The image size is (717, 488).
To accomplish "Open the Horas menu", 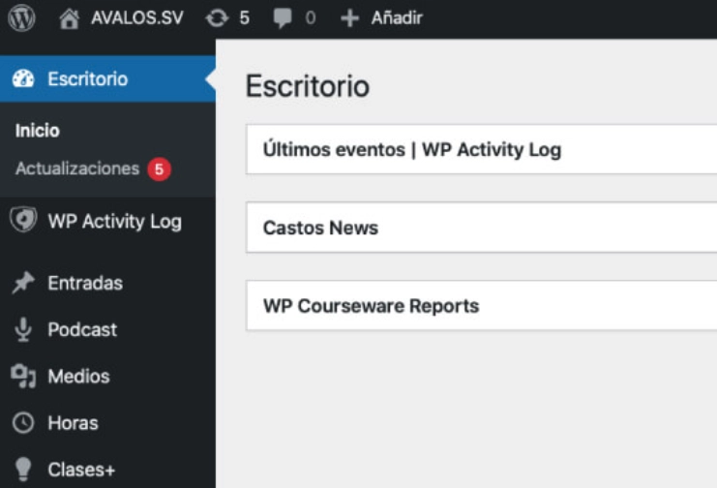I will pyautogui.click(x=74, y=423).
